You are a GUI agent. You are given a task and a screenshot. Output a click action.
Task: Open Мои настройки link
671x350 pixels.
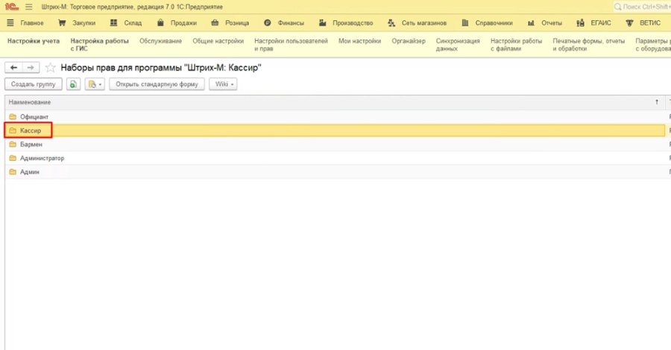click(359, 41)
